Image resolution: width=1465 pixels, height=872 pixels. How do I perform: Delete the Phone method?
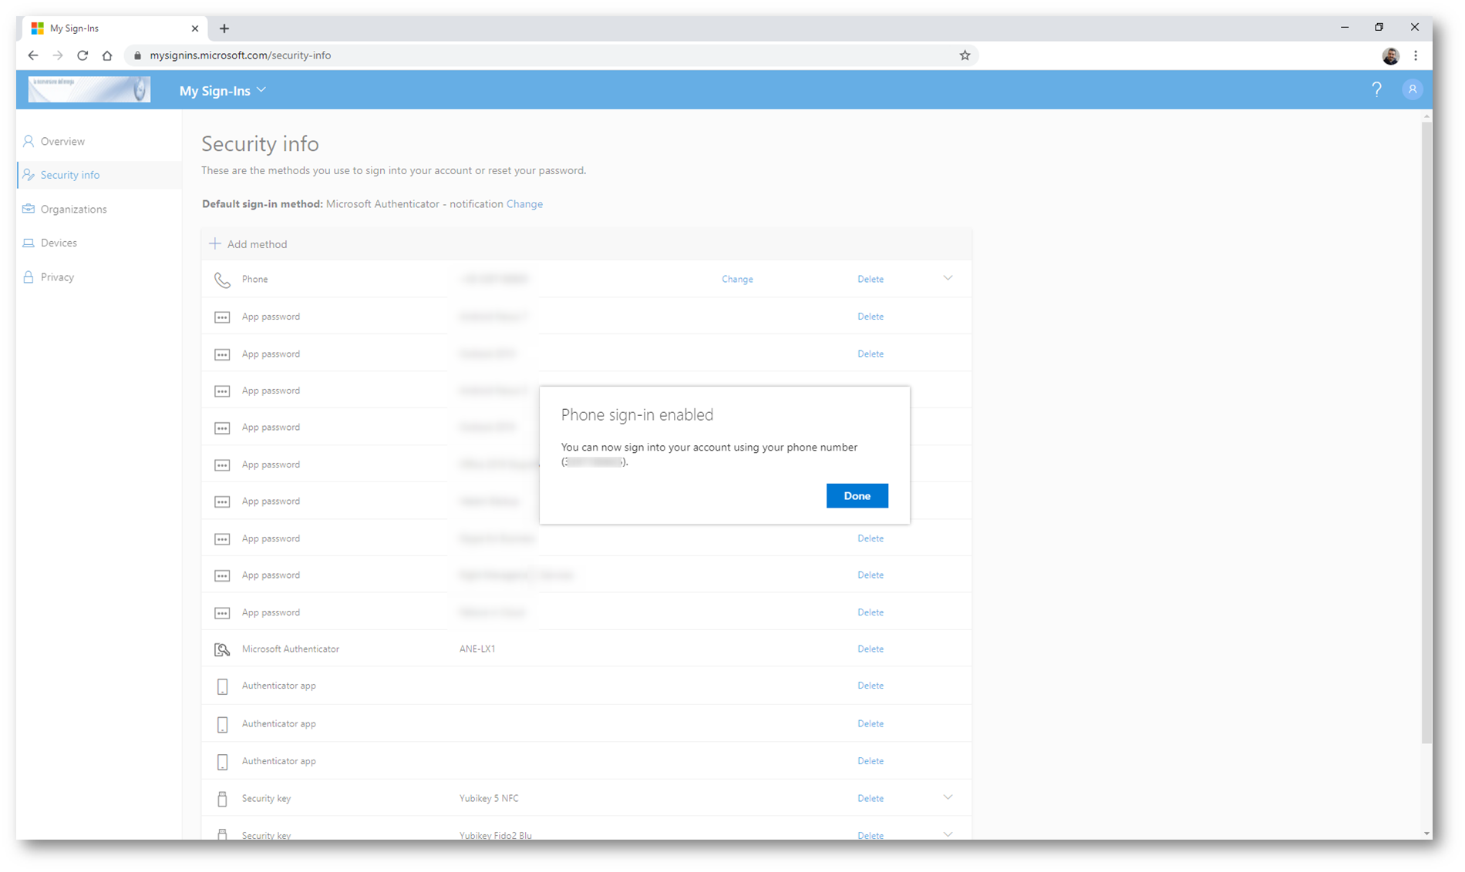pos(871,279)
